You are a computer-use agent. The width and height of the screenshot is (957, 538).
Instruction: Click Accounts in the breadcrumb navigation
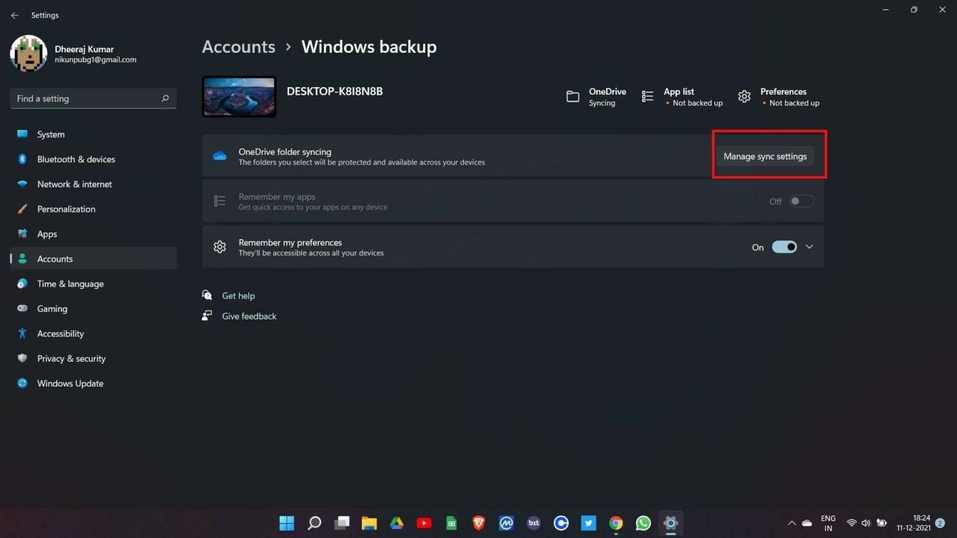[x=239, y=46]
